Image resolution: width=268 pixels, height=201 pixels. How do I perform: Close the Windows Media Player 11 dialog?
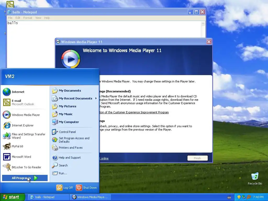pos(209,42)
